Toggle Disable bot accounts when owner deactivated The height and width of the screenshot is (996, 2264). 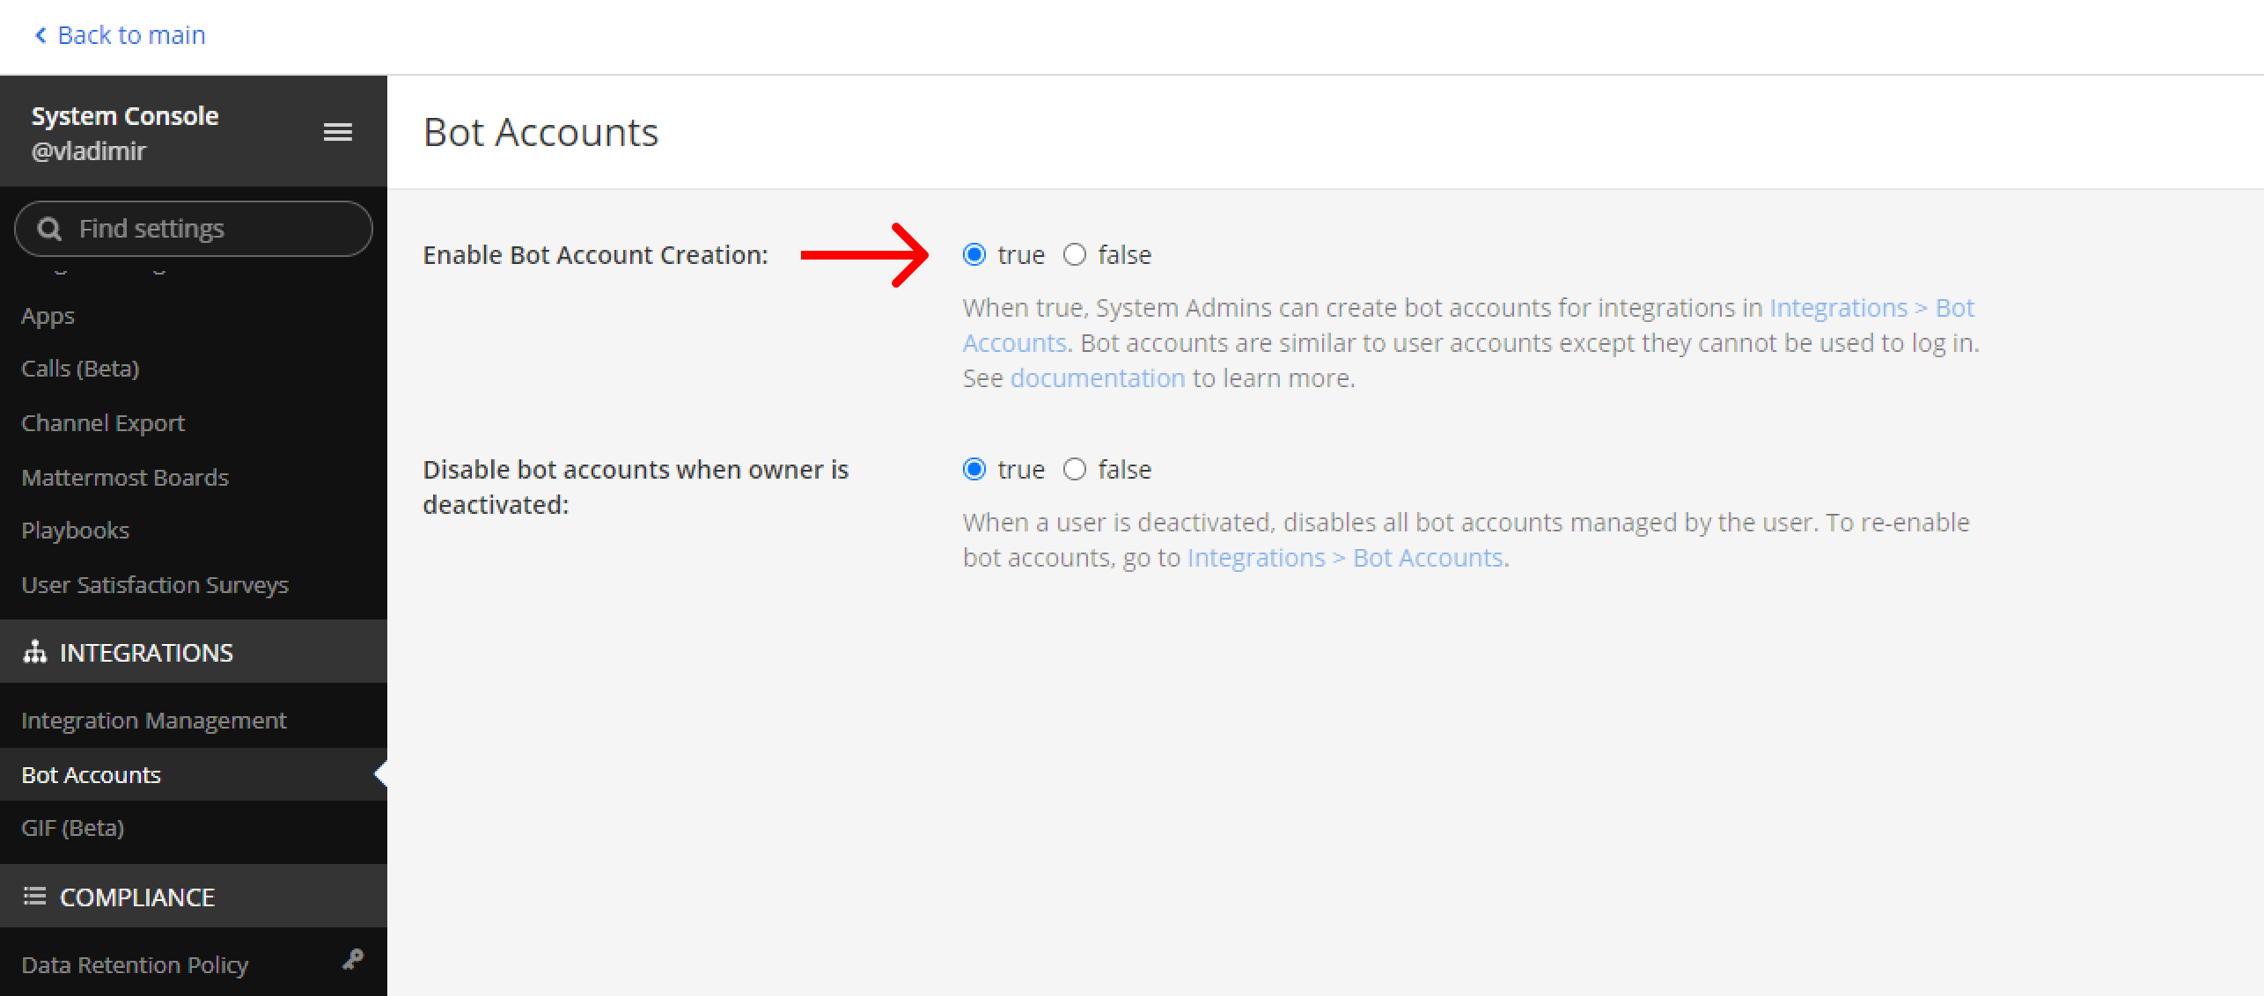click(x=1076, y=469)
